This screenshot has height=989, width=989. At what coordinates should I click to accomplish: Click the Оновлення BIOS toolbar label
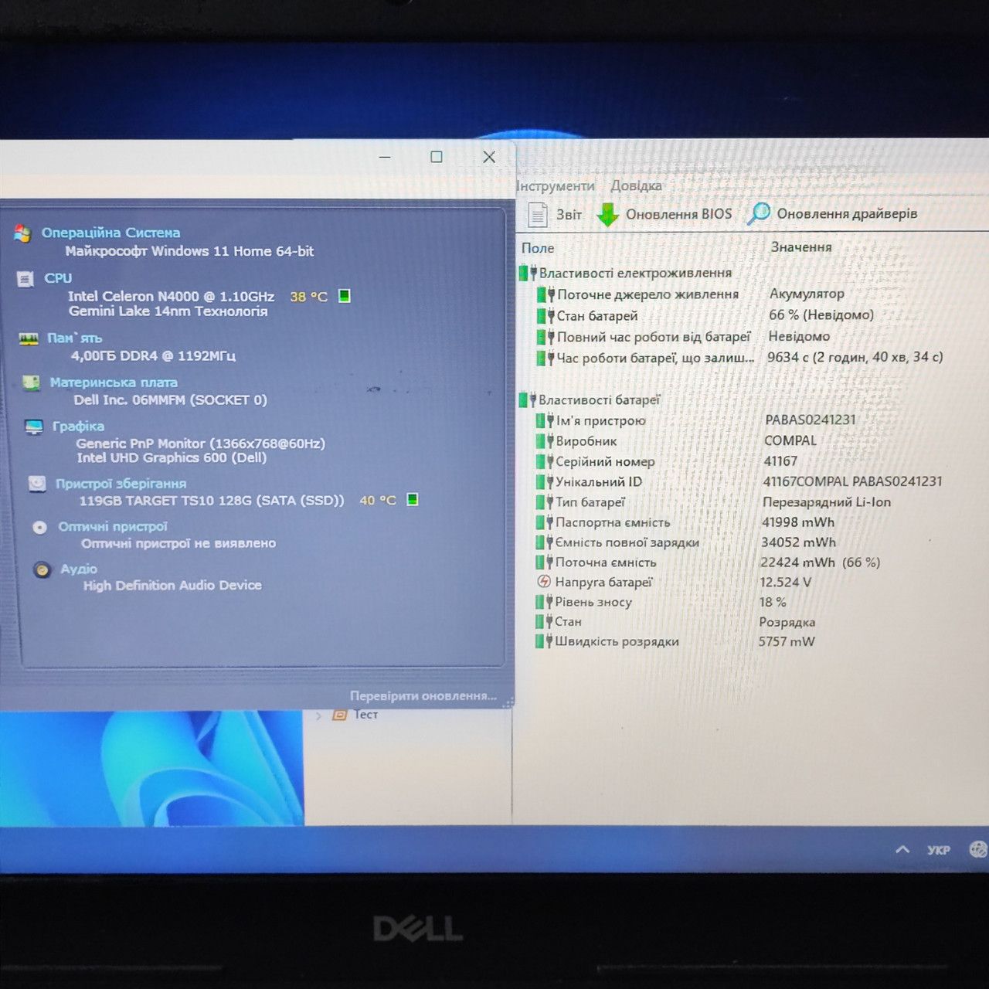tap(678, 214)
